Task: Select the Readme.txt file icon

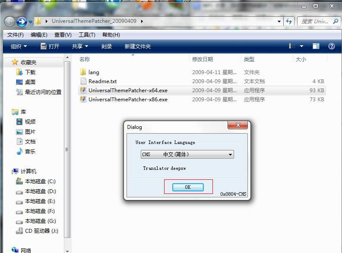Action: [83, 81]
